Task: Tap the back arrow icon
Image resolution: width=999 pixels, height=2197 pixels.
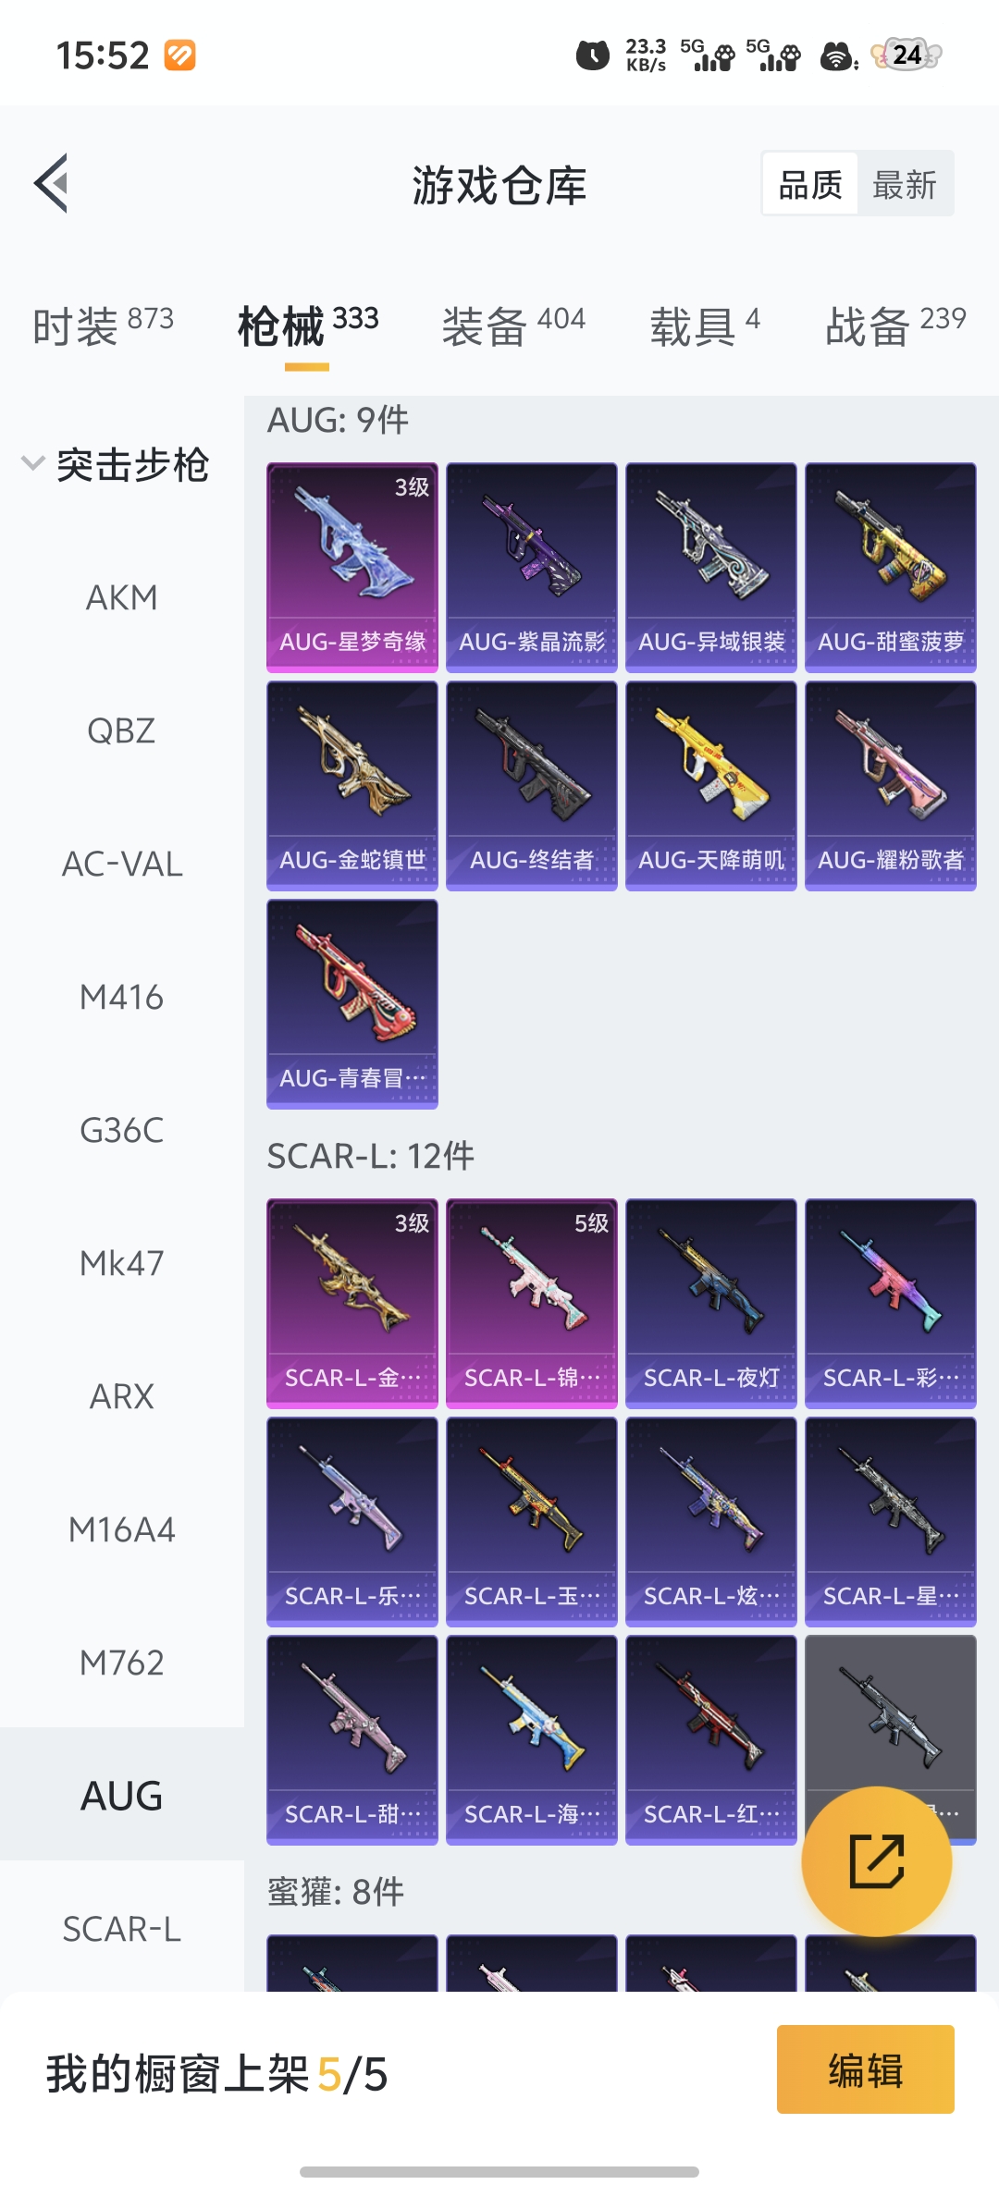Action: click(51, 183)
